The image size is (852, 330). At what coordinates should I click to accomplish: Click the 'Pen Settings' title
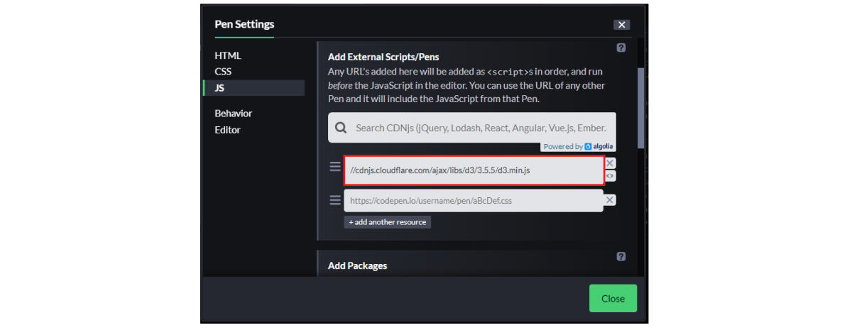tap(244, 24)
